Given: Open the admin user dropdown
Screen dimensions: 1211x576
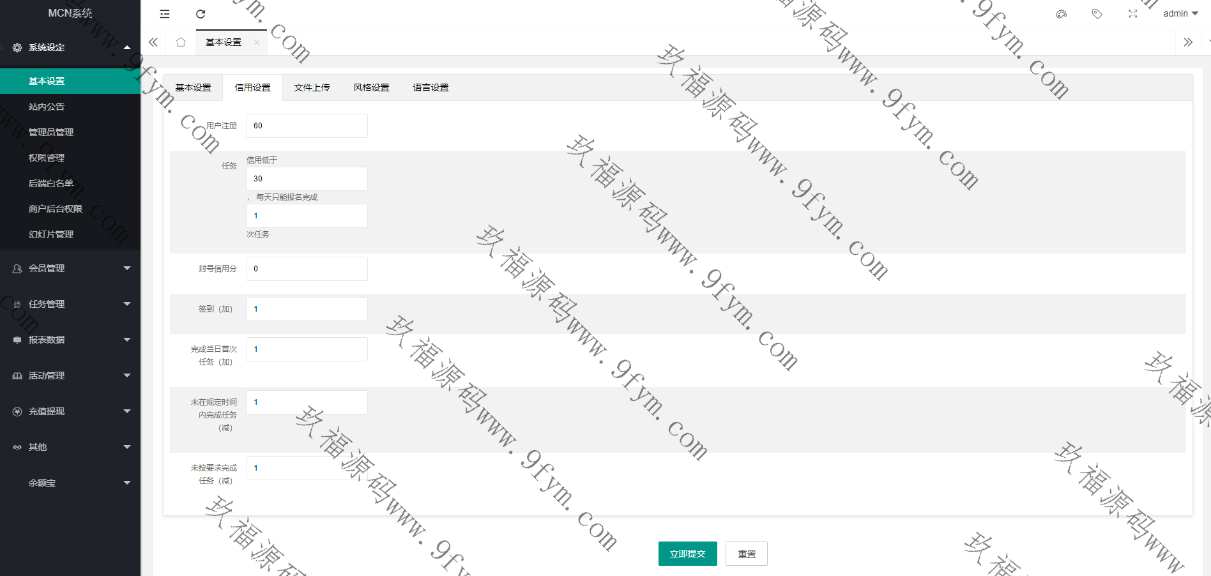Looking at the screenshot, I should tap(1180, 13).
